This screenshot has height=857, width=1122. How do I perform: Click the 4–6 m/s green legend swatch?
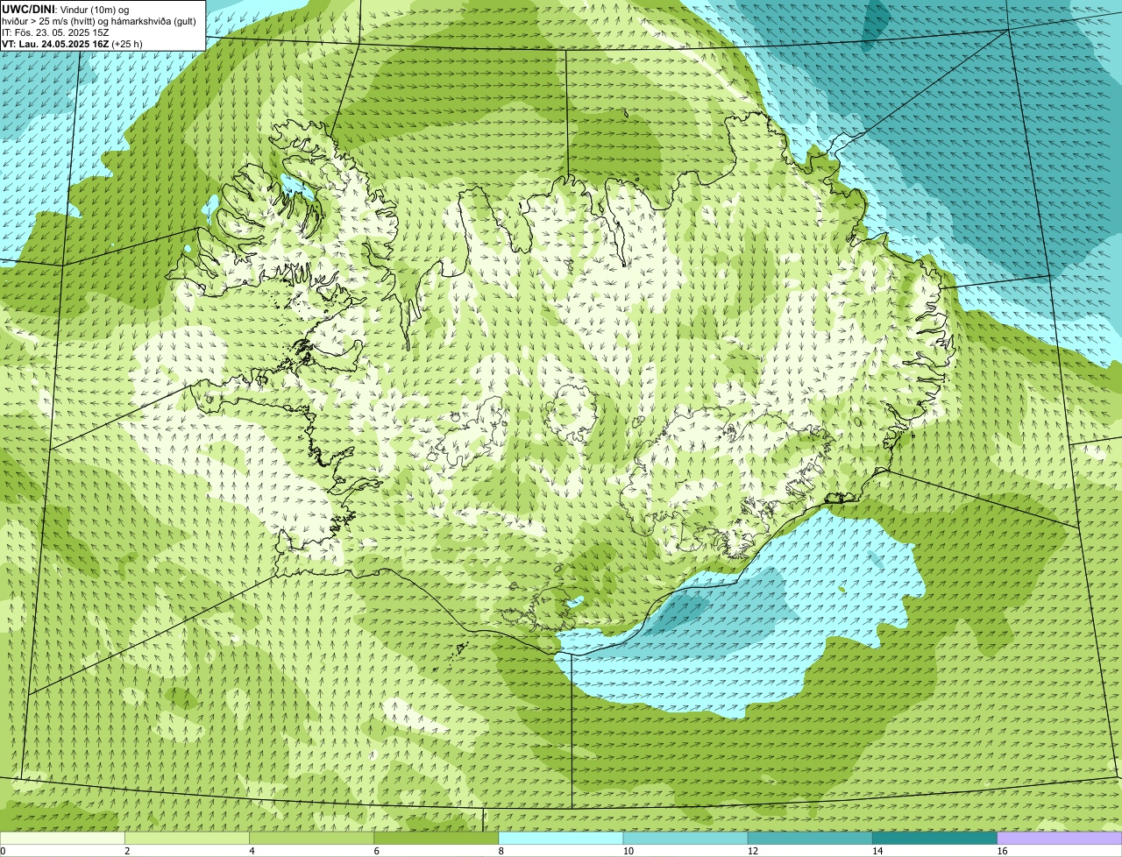(312, 838)
